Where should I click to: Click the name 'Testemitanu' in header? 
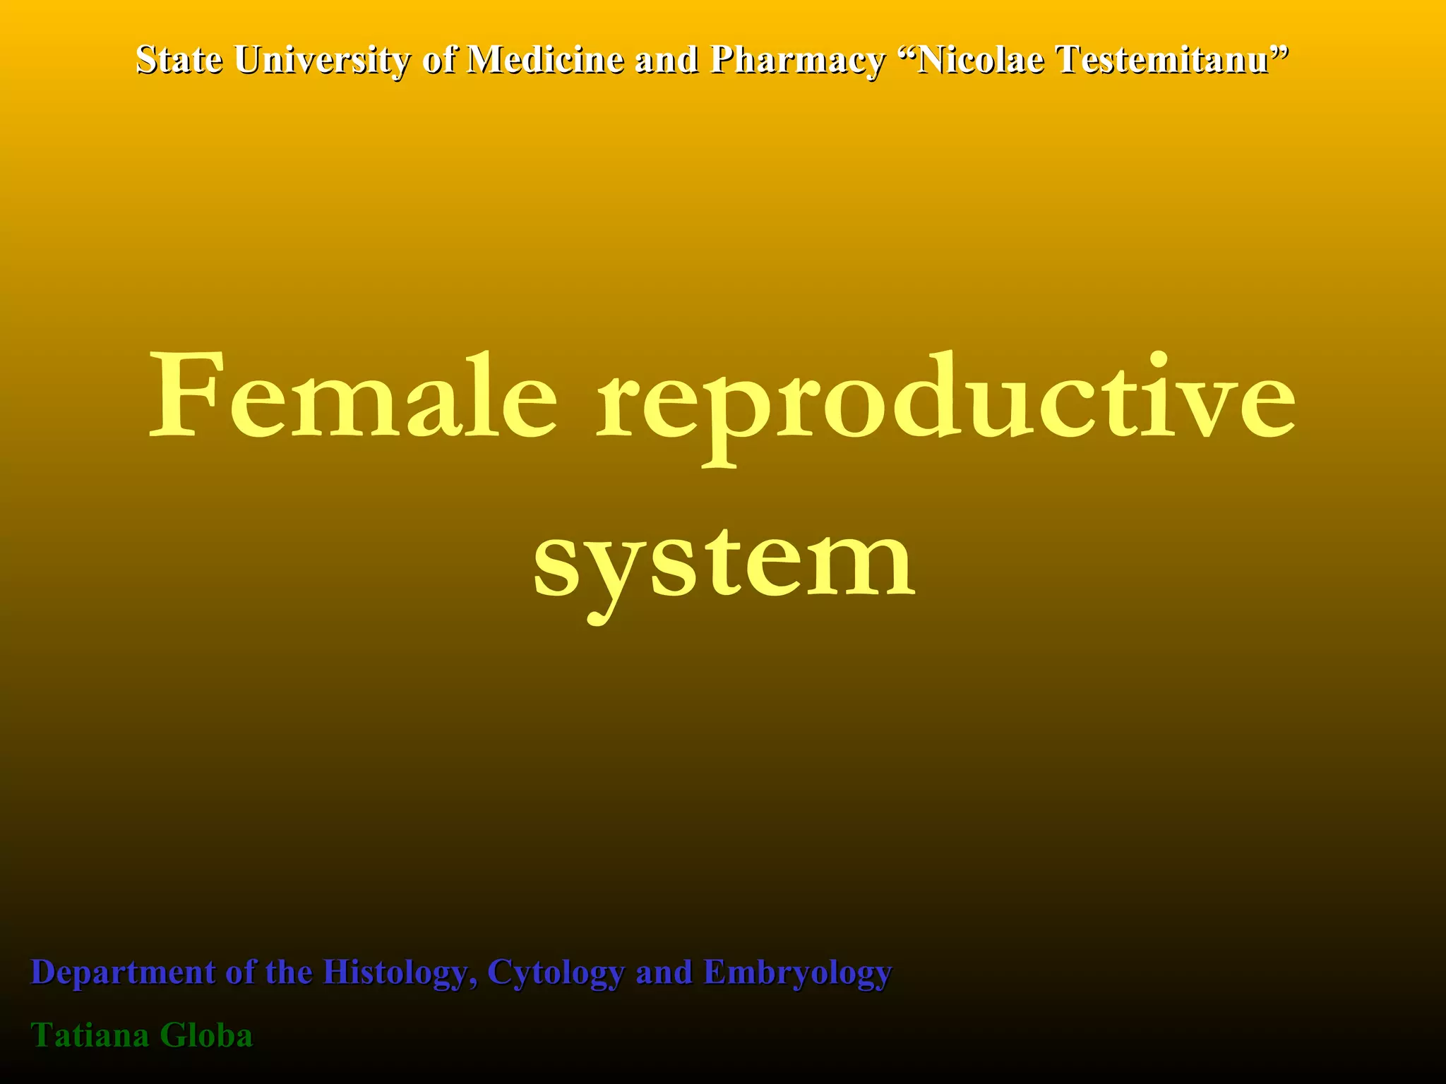tap(1165, 59)
